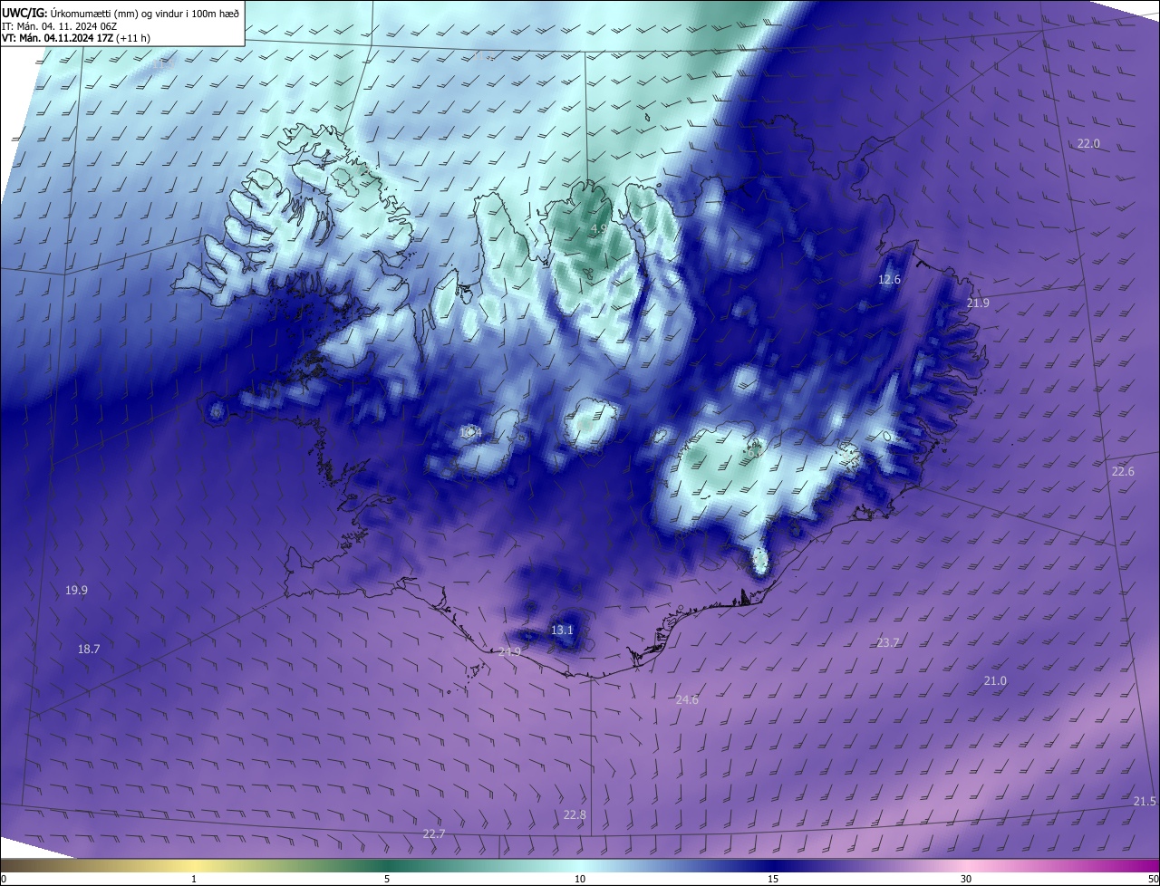The width and height of the screenshot is (1160, 886).
Task: Click the 22.7 value near the bottom
Action: click(x=434, y=833)
